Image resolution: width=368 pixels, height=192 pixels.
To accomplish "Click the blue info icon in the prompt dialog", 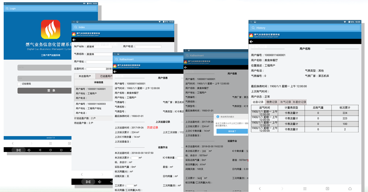I will point(218,117).
